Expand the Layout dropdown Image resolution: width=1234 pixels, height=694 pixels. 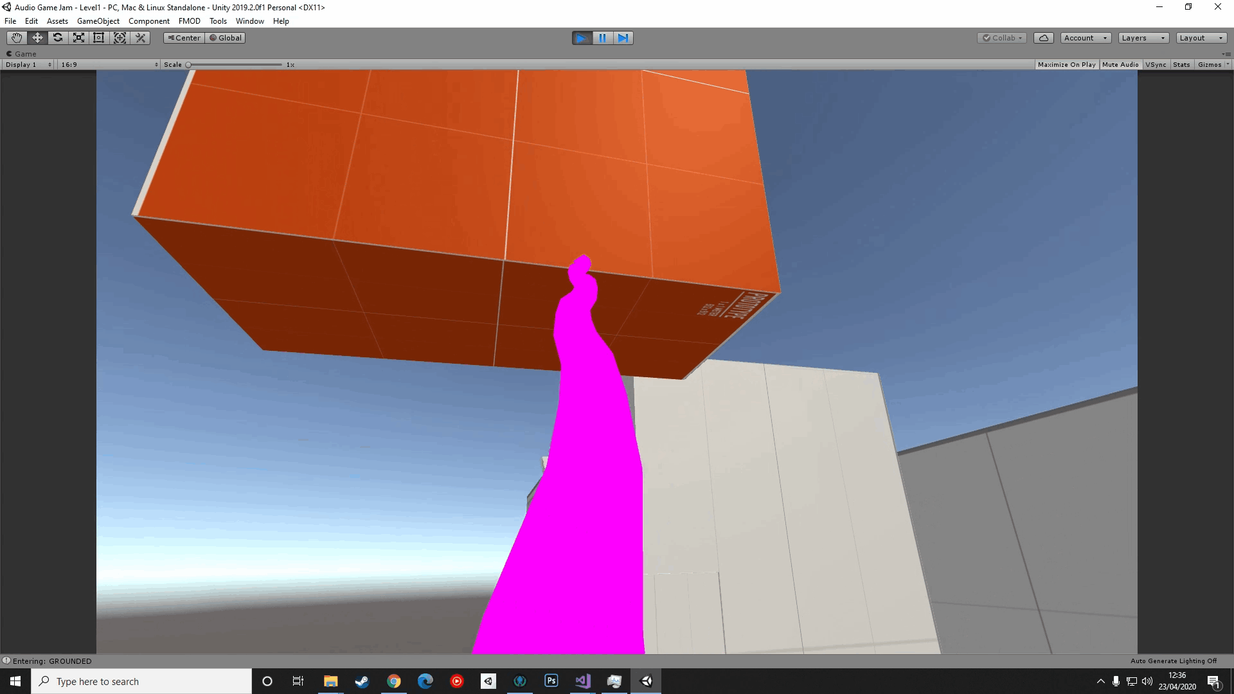[x=1201, y=38]
